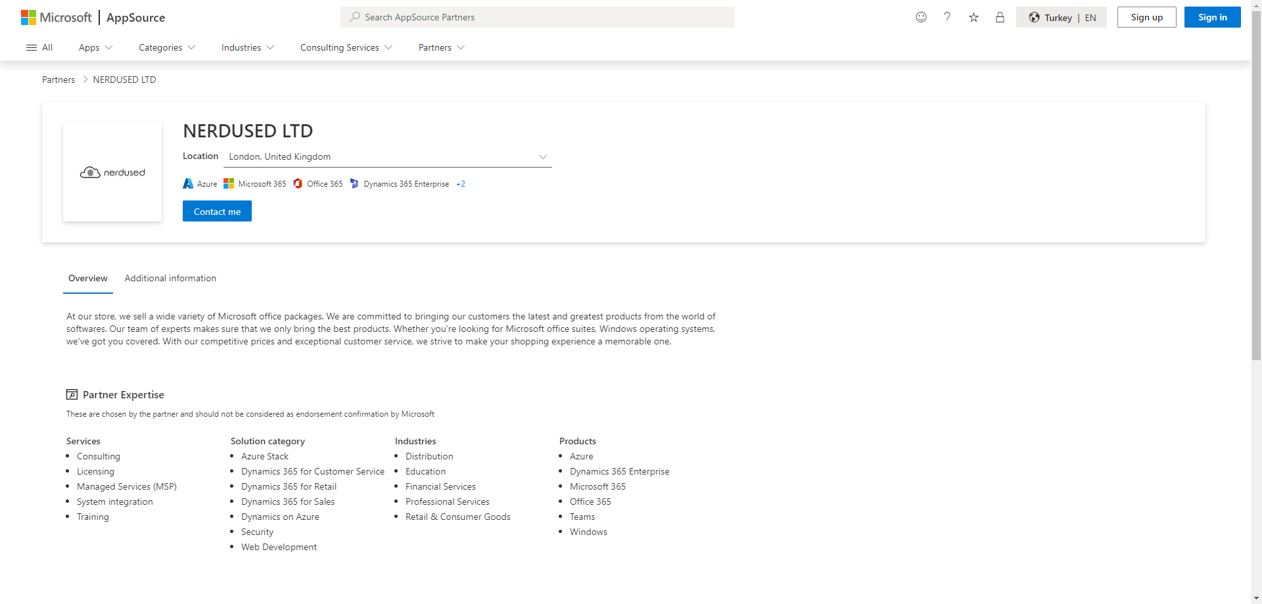Click the nerdused partner logo thumbnail
Image resolution: width=1262 pixels, height=604 pixels.
click(x=112, y=172)
